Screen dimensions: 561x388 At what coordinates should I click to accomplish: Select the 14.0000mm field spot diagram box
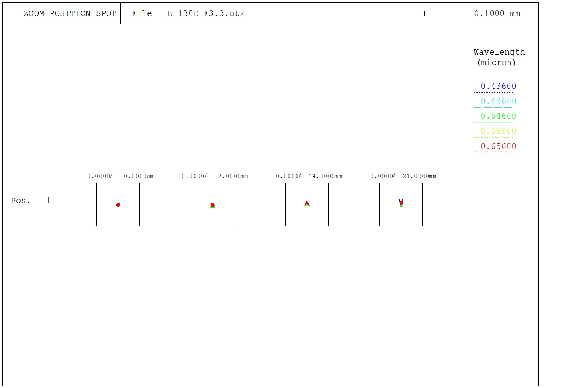coord(307,205)
